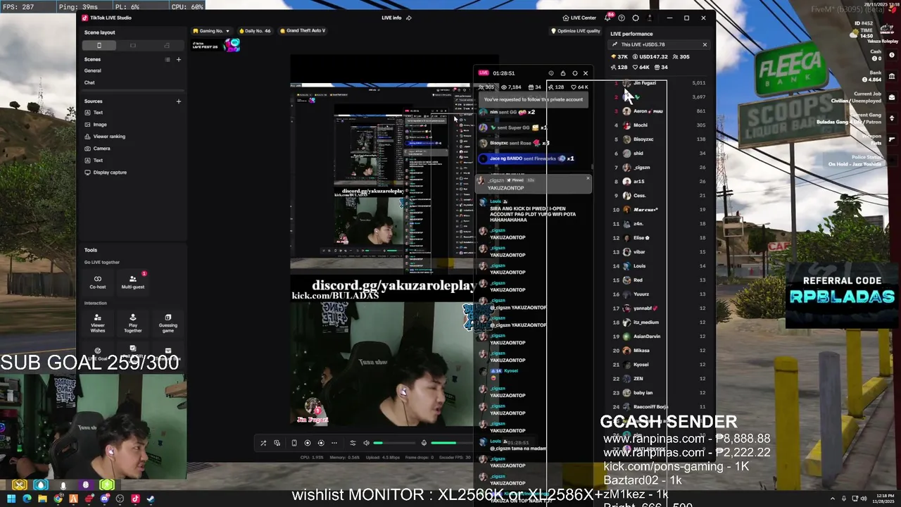Viewport: 901px width, 507px height.
Task: Open the more options ellipsis in preview toolbar
Action: [x=334, y=443]
